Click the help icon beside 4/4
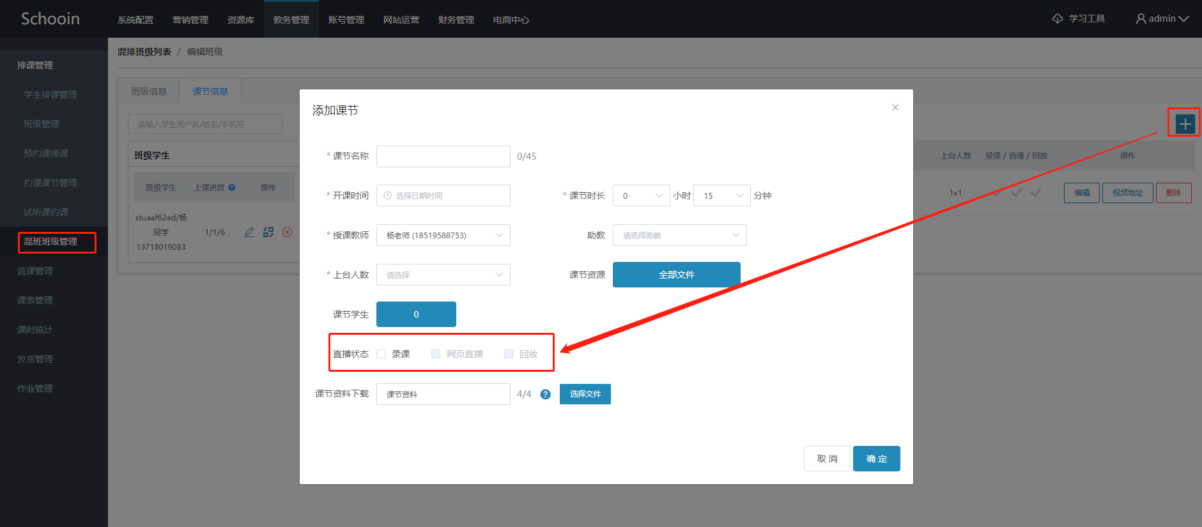Image resolution: width=1202 pixels, height=527 pixels. click(545, 394)
